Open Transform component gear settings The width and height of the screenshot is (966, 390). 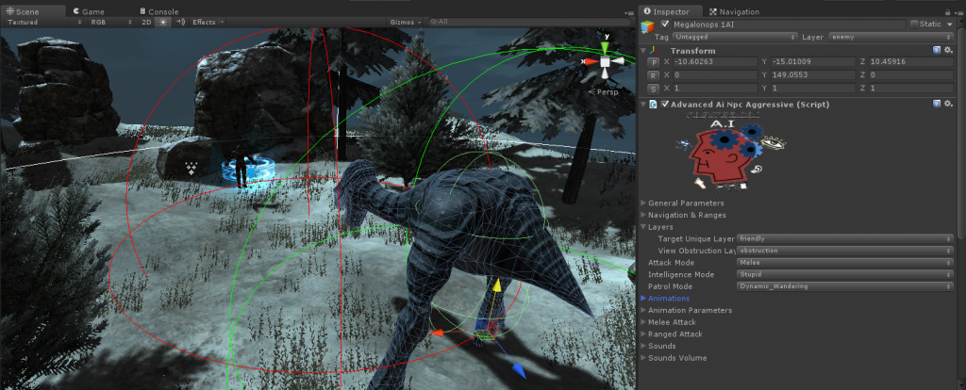948,50
